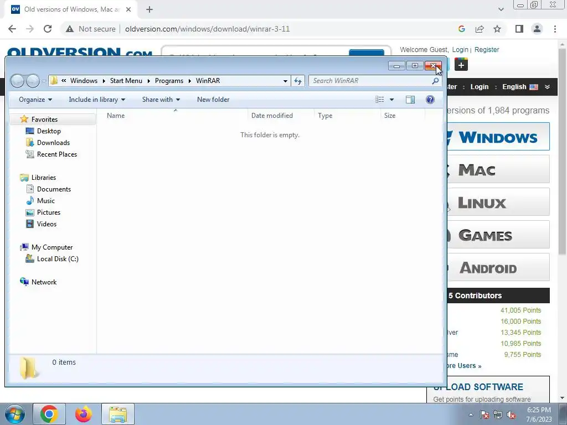Toggle the preview pane icon

tap(410, 100)
